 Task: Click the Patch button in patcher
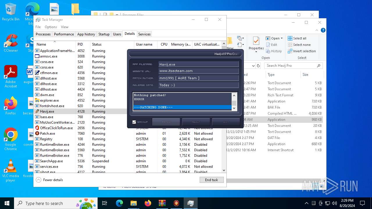point(166,122)
